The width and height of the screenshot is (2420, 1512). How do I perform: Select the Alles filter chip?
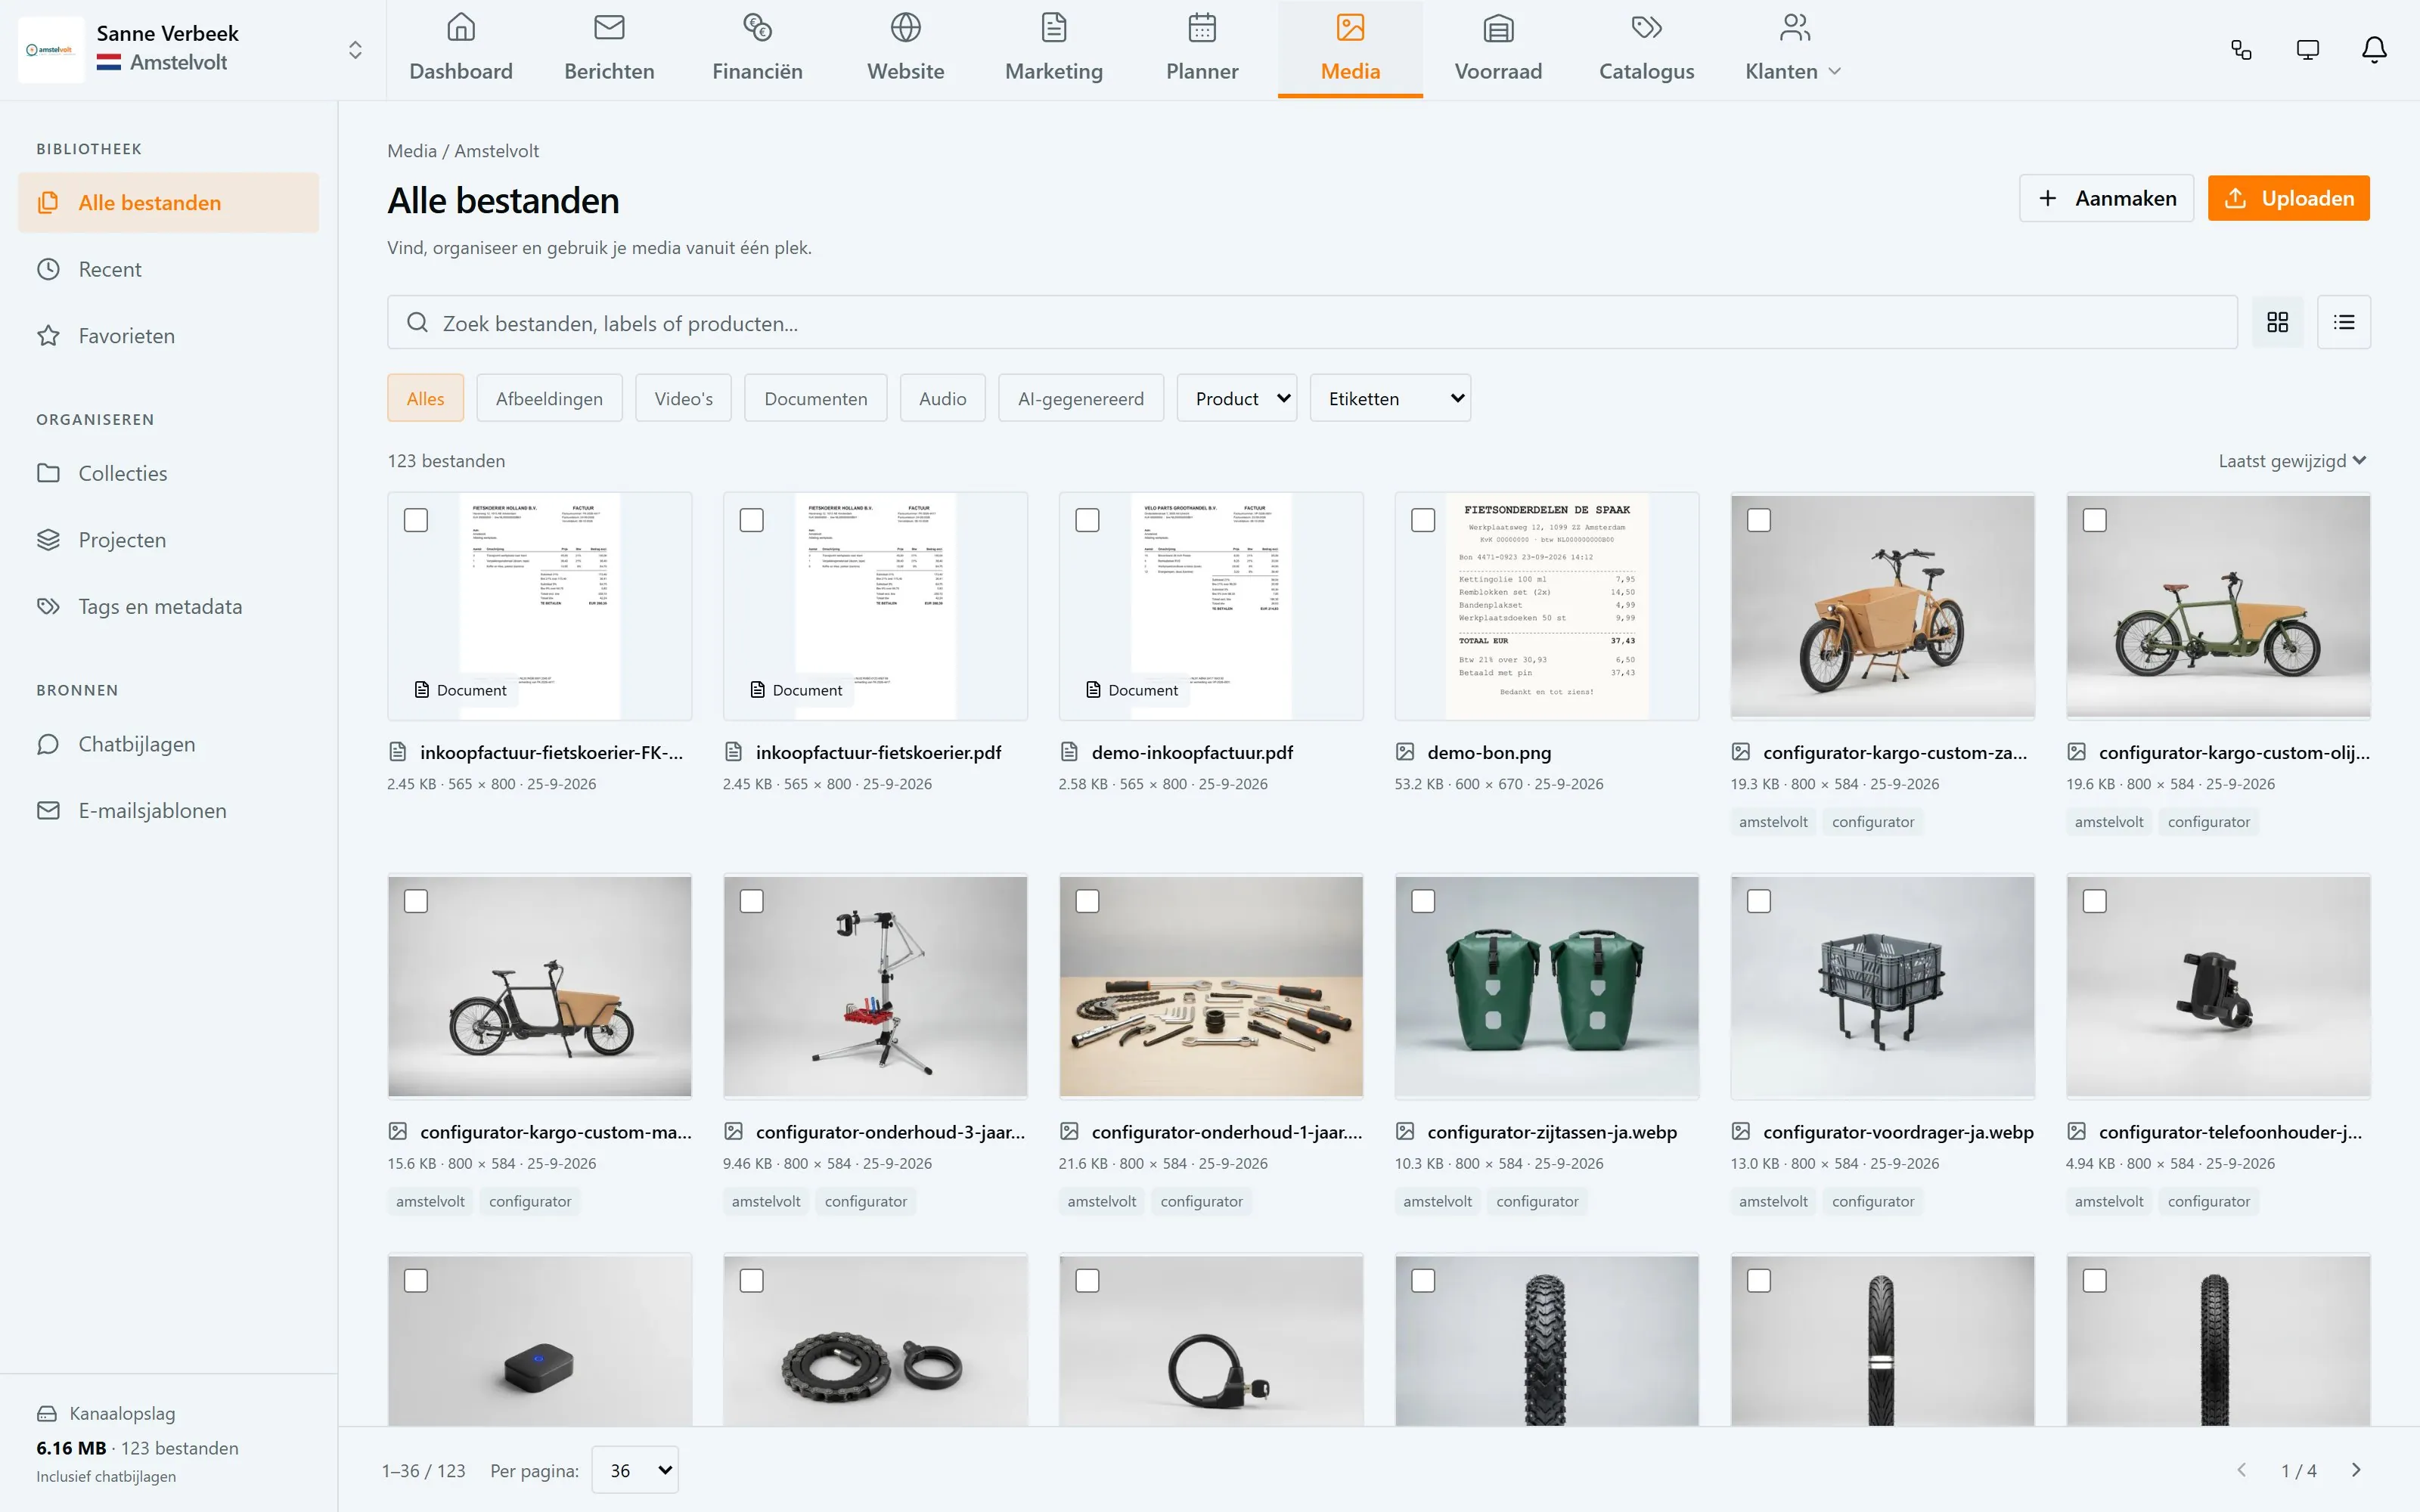425,398
